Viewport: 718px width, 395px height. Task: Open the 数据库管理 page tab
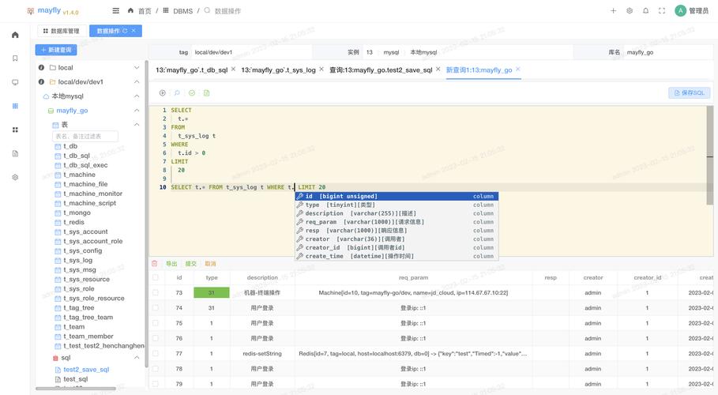tap(62, 31)
